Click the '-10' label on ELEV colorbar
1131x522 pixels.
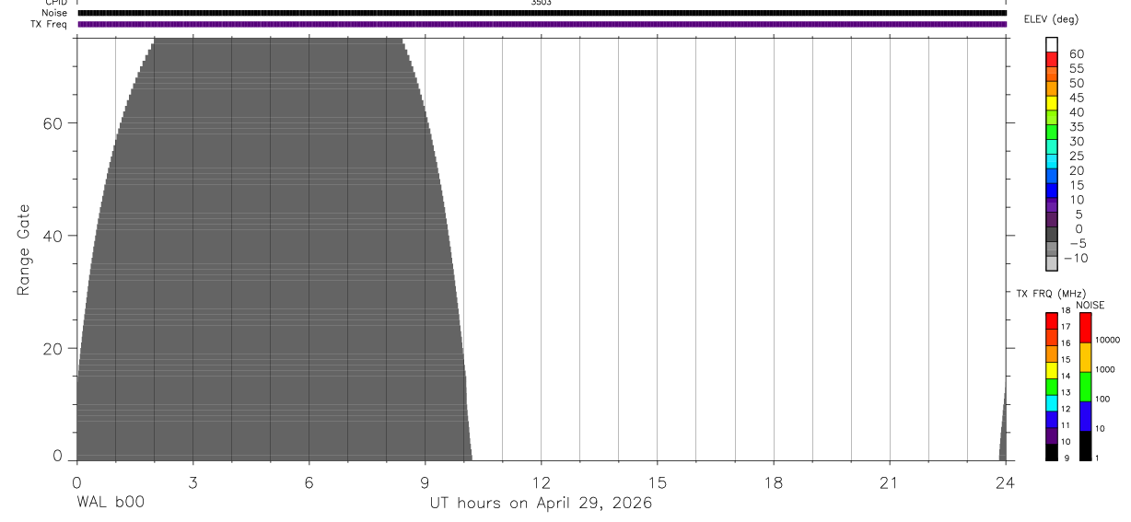click(1075, 258)
